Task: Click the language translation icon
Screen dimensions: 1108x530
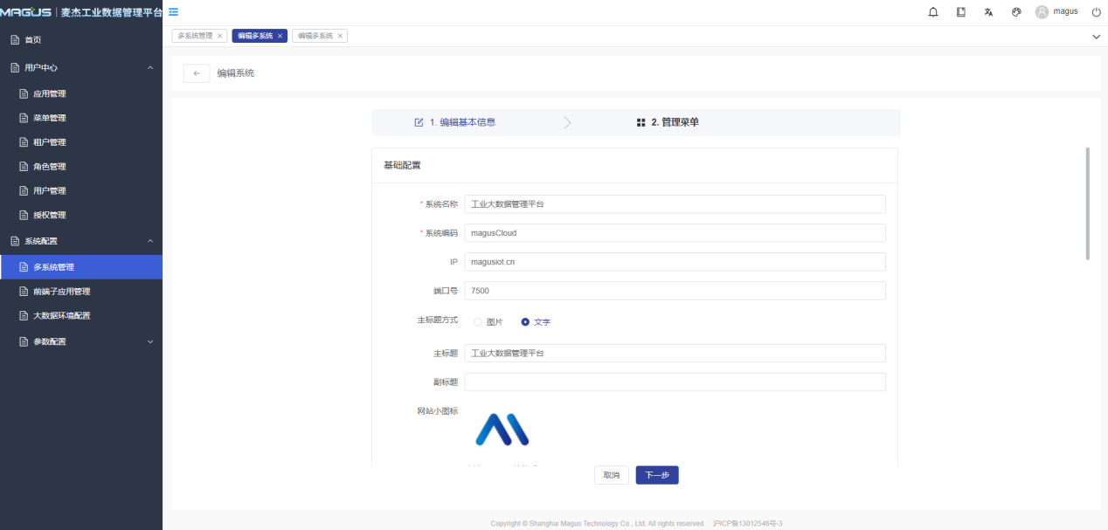Action: (x=988, y=12)
